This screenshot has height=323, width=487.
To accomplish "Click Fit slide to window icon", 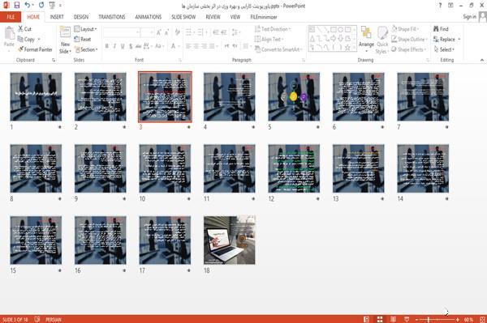I will tap(482, 319).
